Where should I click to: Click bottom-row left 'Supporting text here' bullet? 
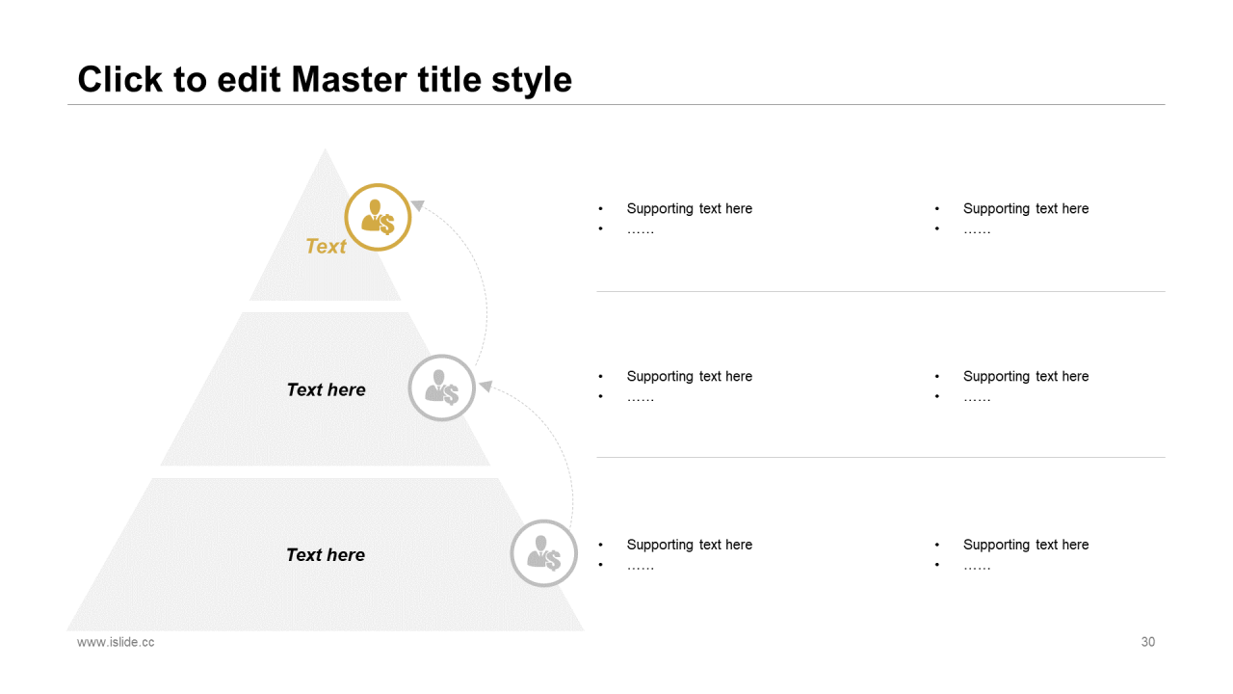(689, 545)
